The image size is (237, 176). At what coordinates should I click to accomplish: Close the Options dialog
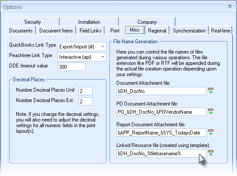[x=230, y=6]
